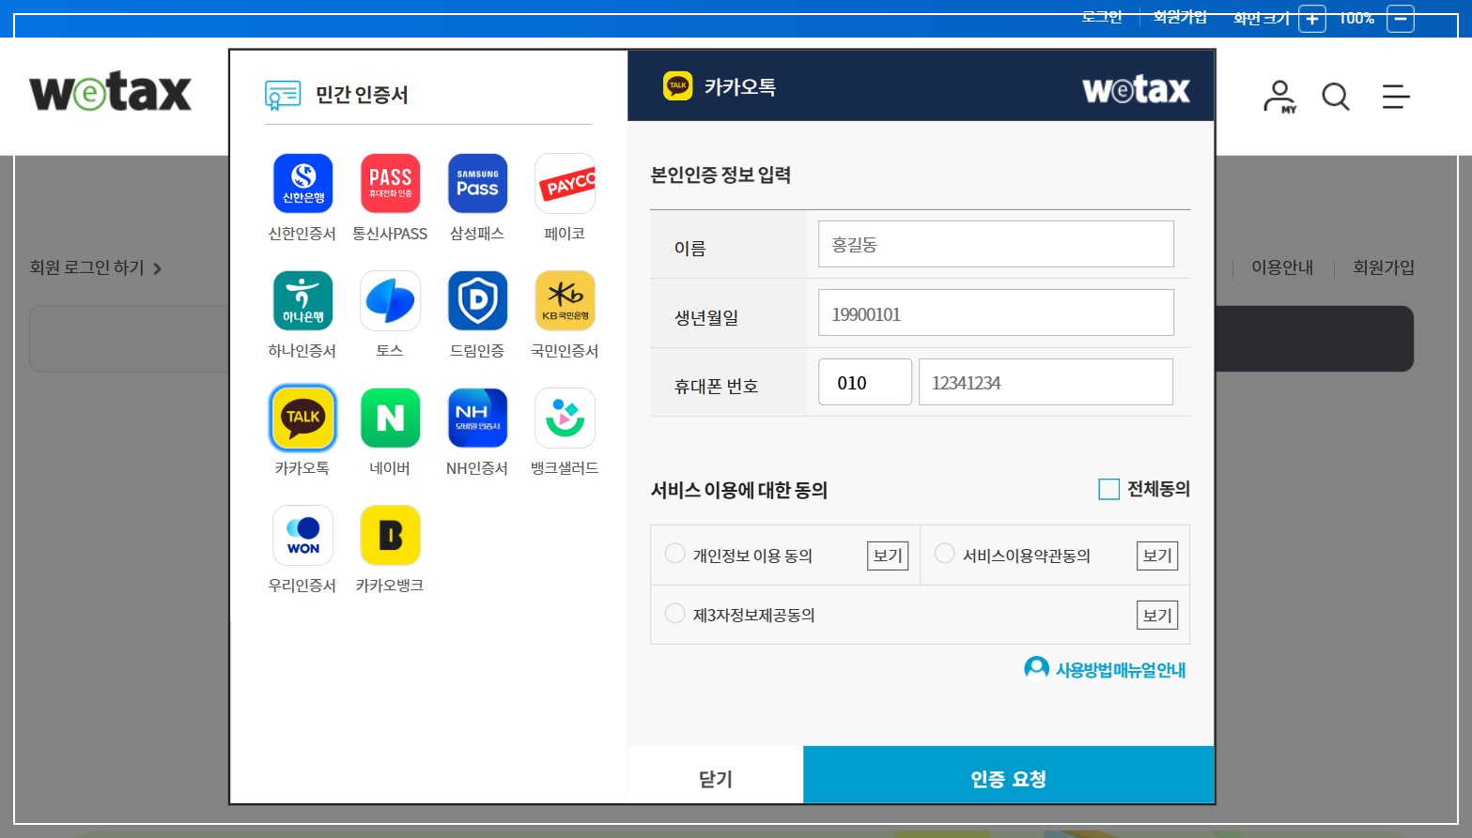1472x838 pixels.
Task: Select the 드림인증 certificate icon
Action: (x=477, y=300)
